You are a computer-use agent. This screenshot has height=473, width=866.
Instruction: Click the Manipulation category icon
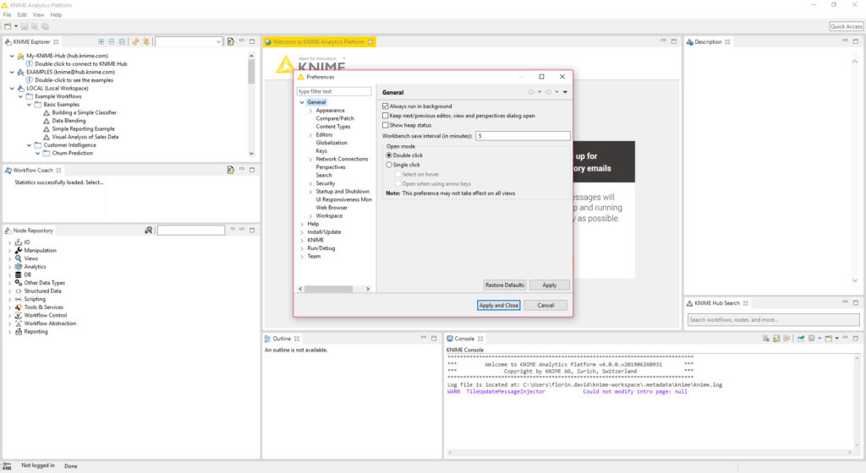(x=19, y=250)
